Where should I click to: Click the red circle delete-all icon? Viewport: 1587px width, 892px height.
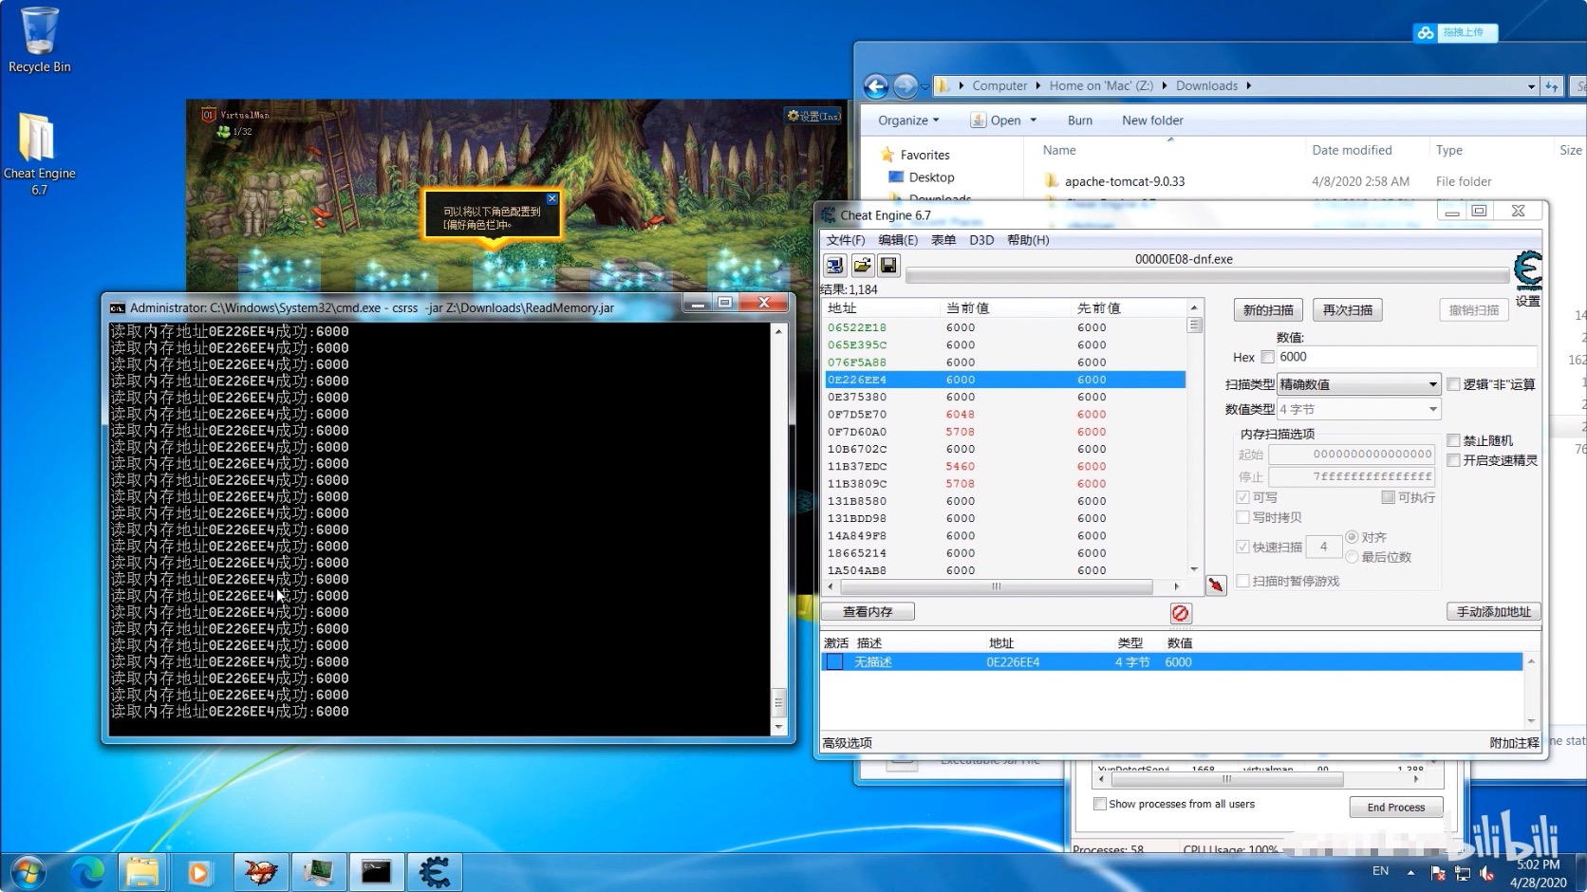1180,613
